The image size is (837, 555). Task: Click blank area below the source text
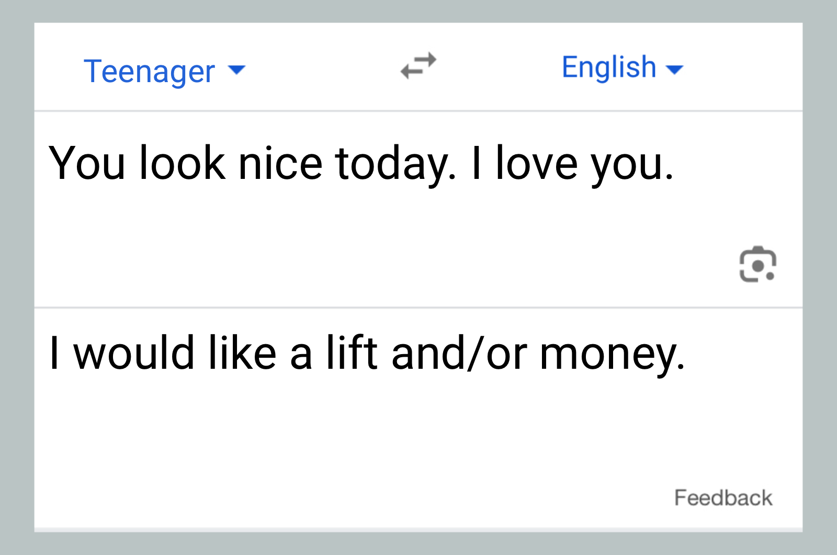click(314, 251)
